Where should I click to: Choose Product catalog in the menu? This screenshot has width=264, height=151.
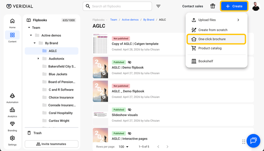(x=217, y=48)
